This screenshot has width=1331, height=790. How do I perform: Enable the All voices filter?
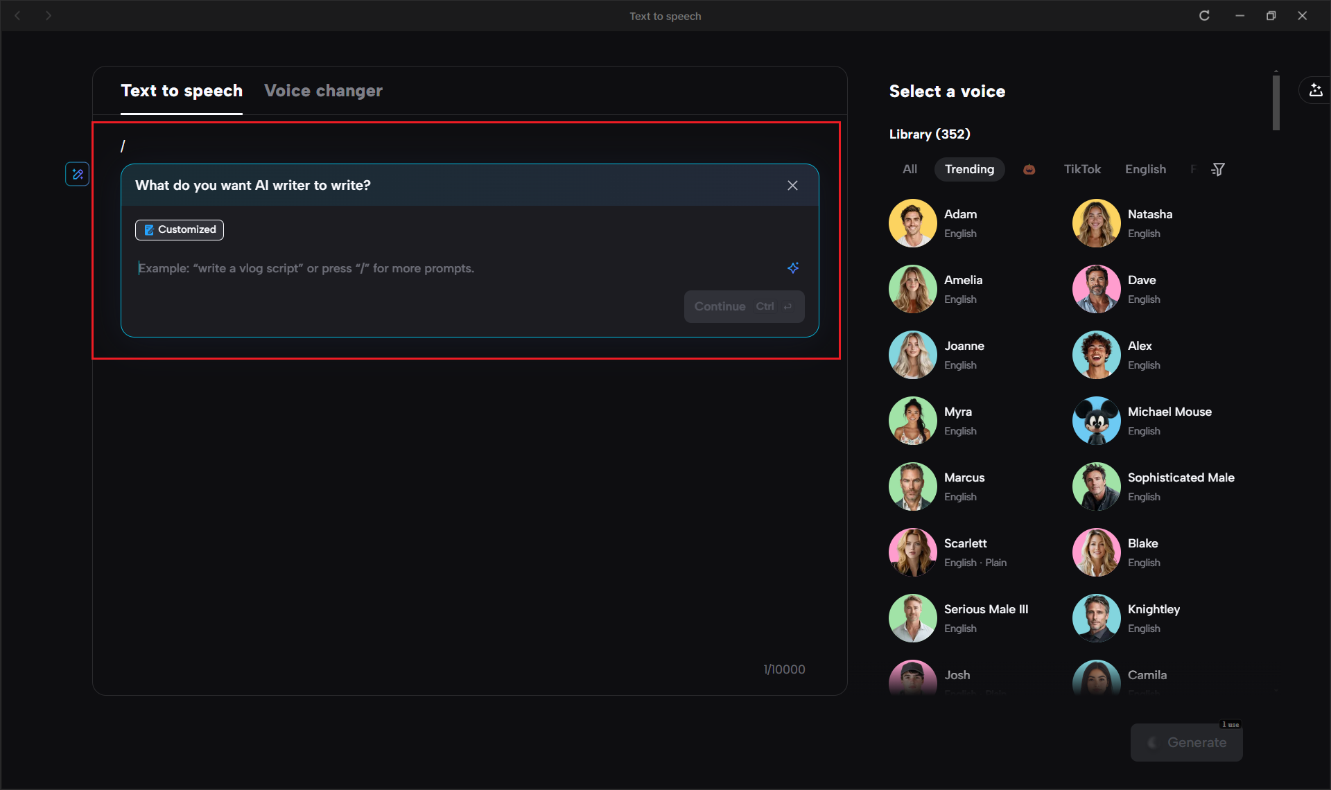pyautogui.click(x=909, y=169)
